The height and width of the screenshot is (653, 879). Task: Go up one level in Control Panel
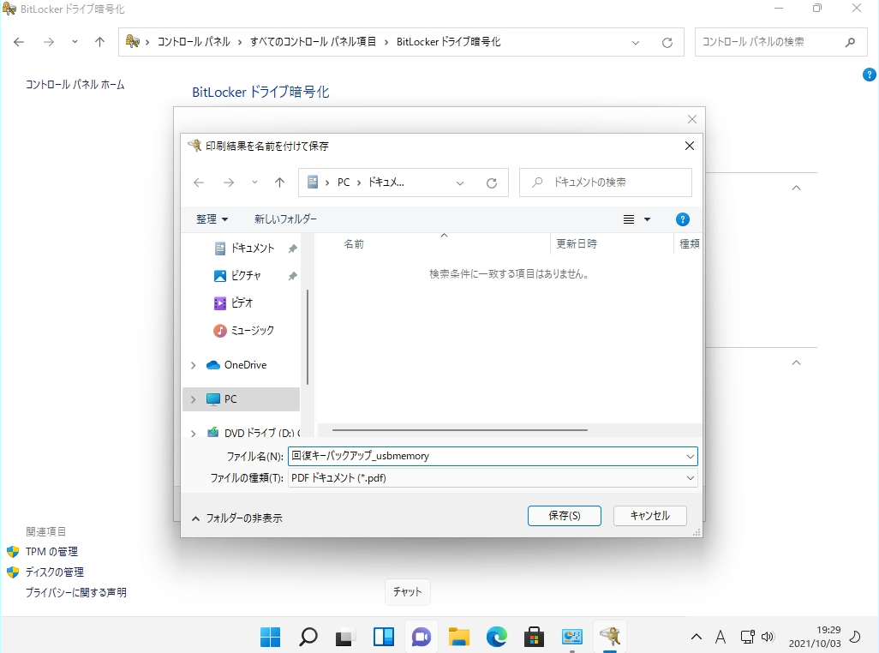[99, 42]
